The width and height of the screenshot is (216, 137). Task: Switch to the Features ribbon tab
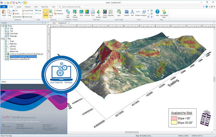point(28,7)
